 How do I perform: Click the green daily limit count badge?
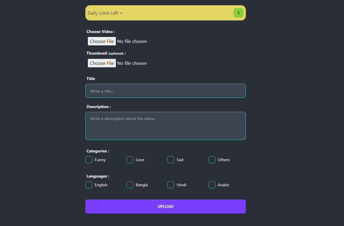(x=238, y=13)
